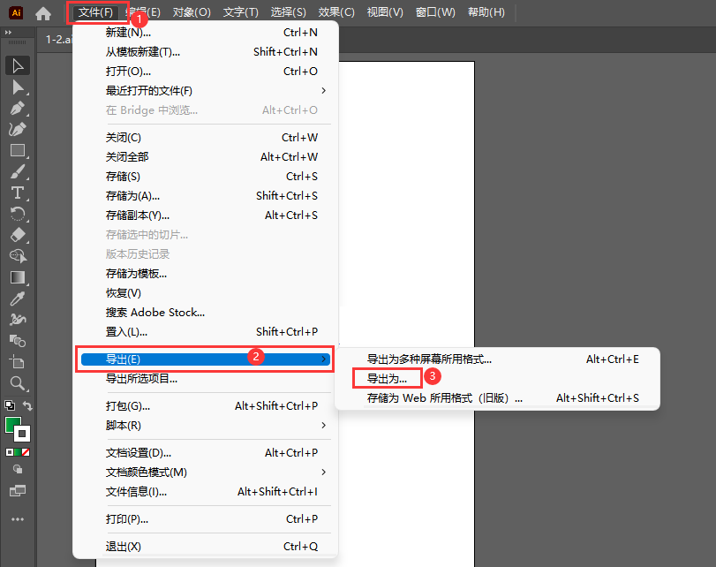Select the Direct Selection tool
The height and width of the screenshot is (567, 716).
pyautogui.click(x=18, y=87)
